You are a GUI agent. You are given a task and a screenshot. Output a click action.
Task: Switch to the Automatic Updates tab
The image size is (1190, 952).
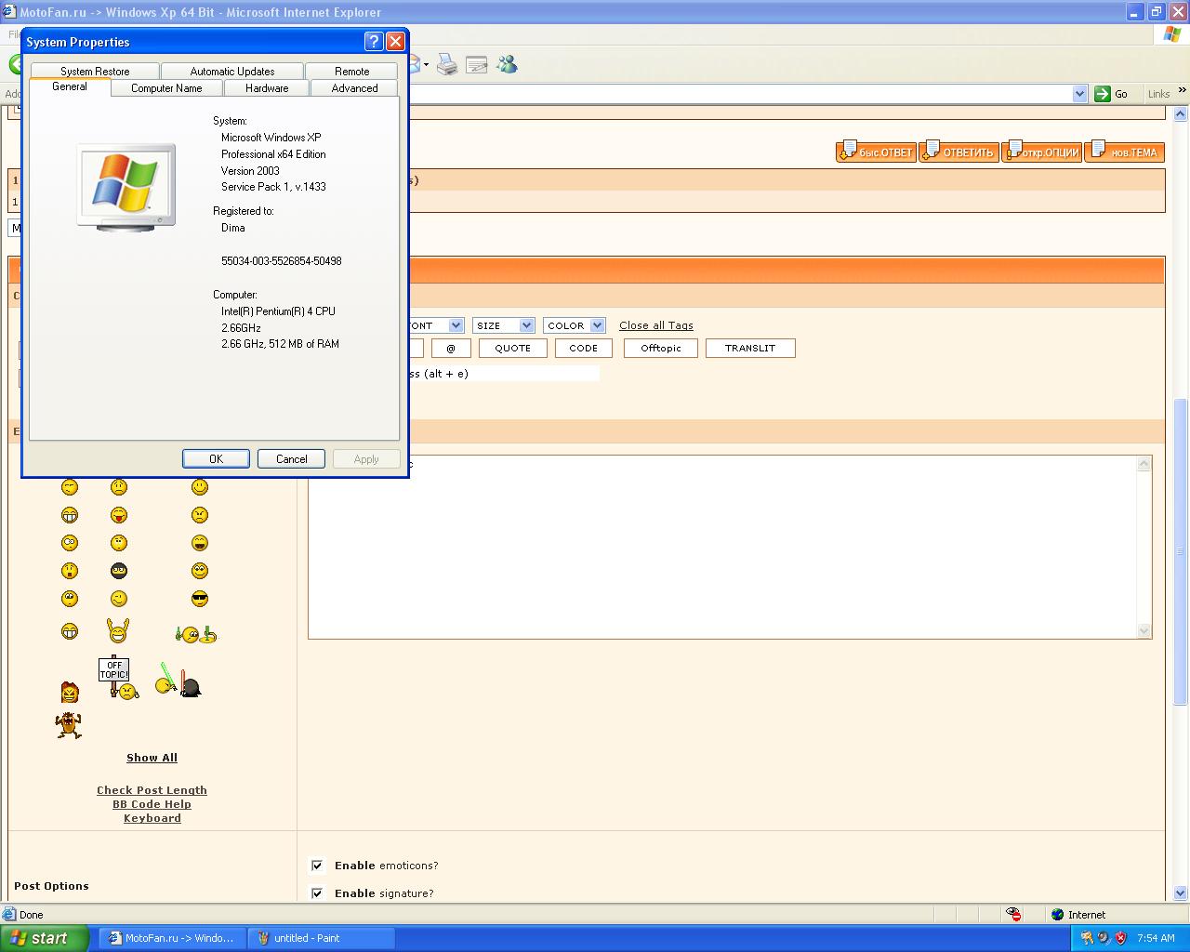tap(232, 72)
